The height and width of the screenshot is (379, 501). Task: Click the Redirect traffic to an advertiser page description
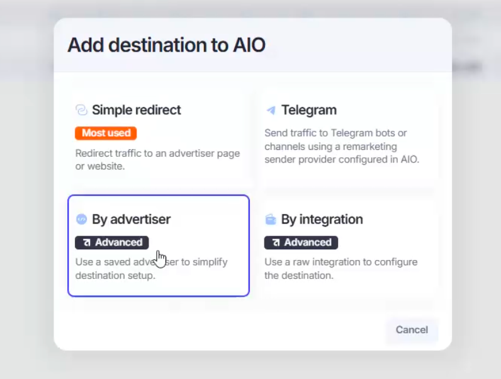pos(157,159)
